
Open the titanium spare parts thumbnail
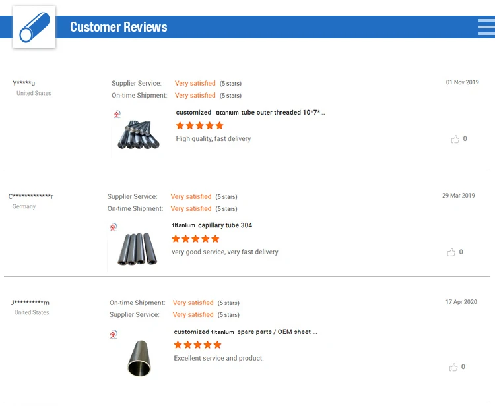[x=141, y=357]
